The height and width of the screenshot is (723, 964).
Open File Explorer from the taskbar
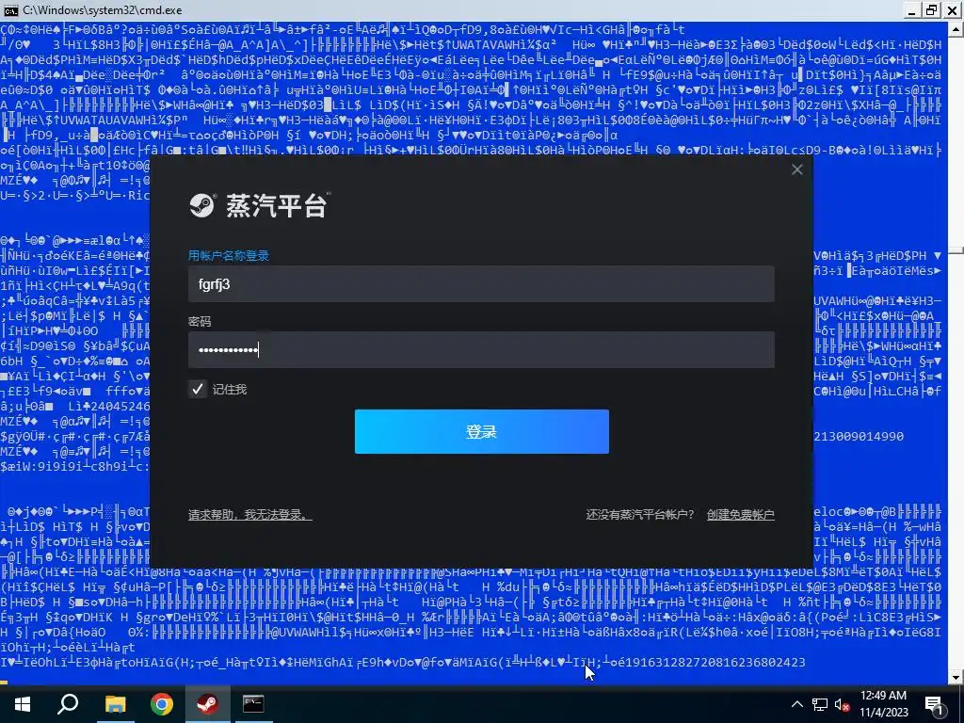(115, 704)
